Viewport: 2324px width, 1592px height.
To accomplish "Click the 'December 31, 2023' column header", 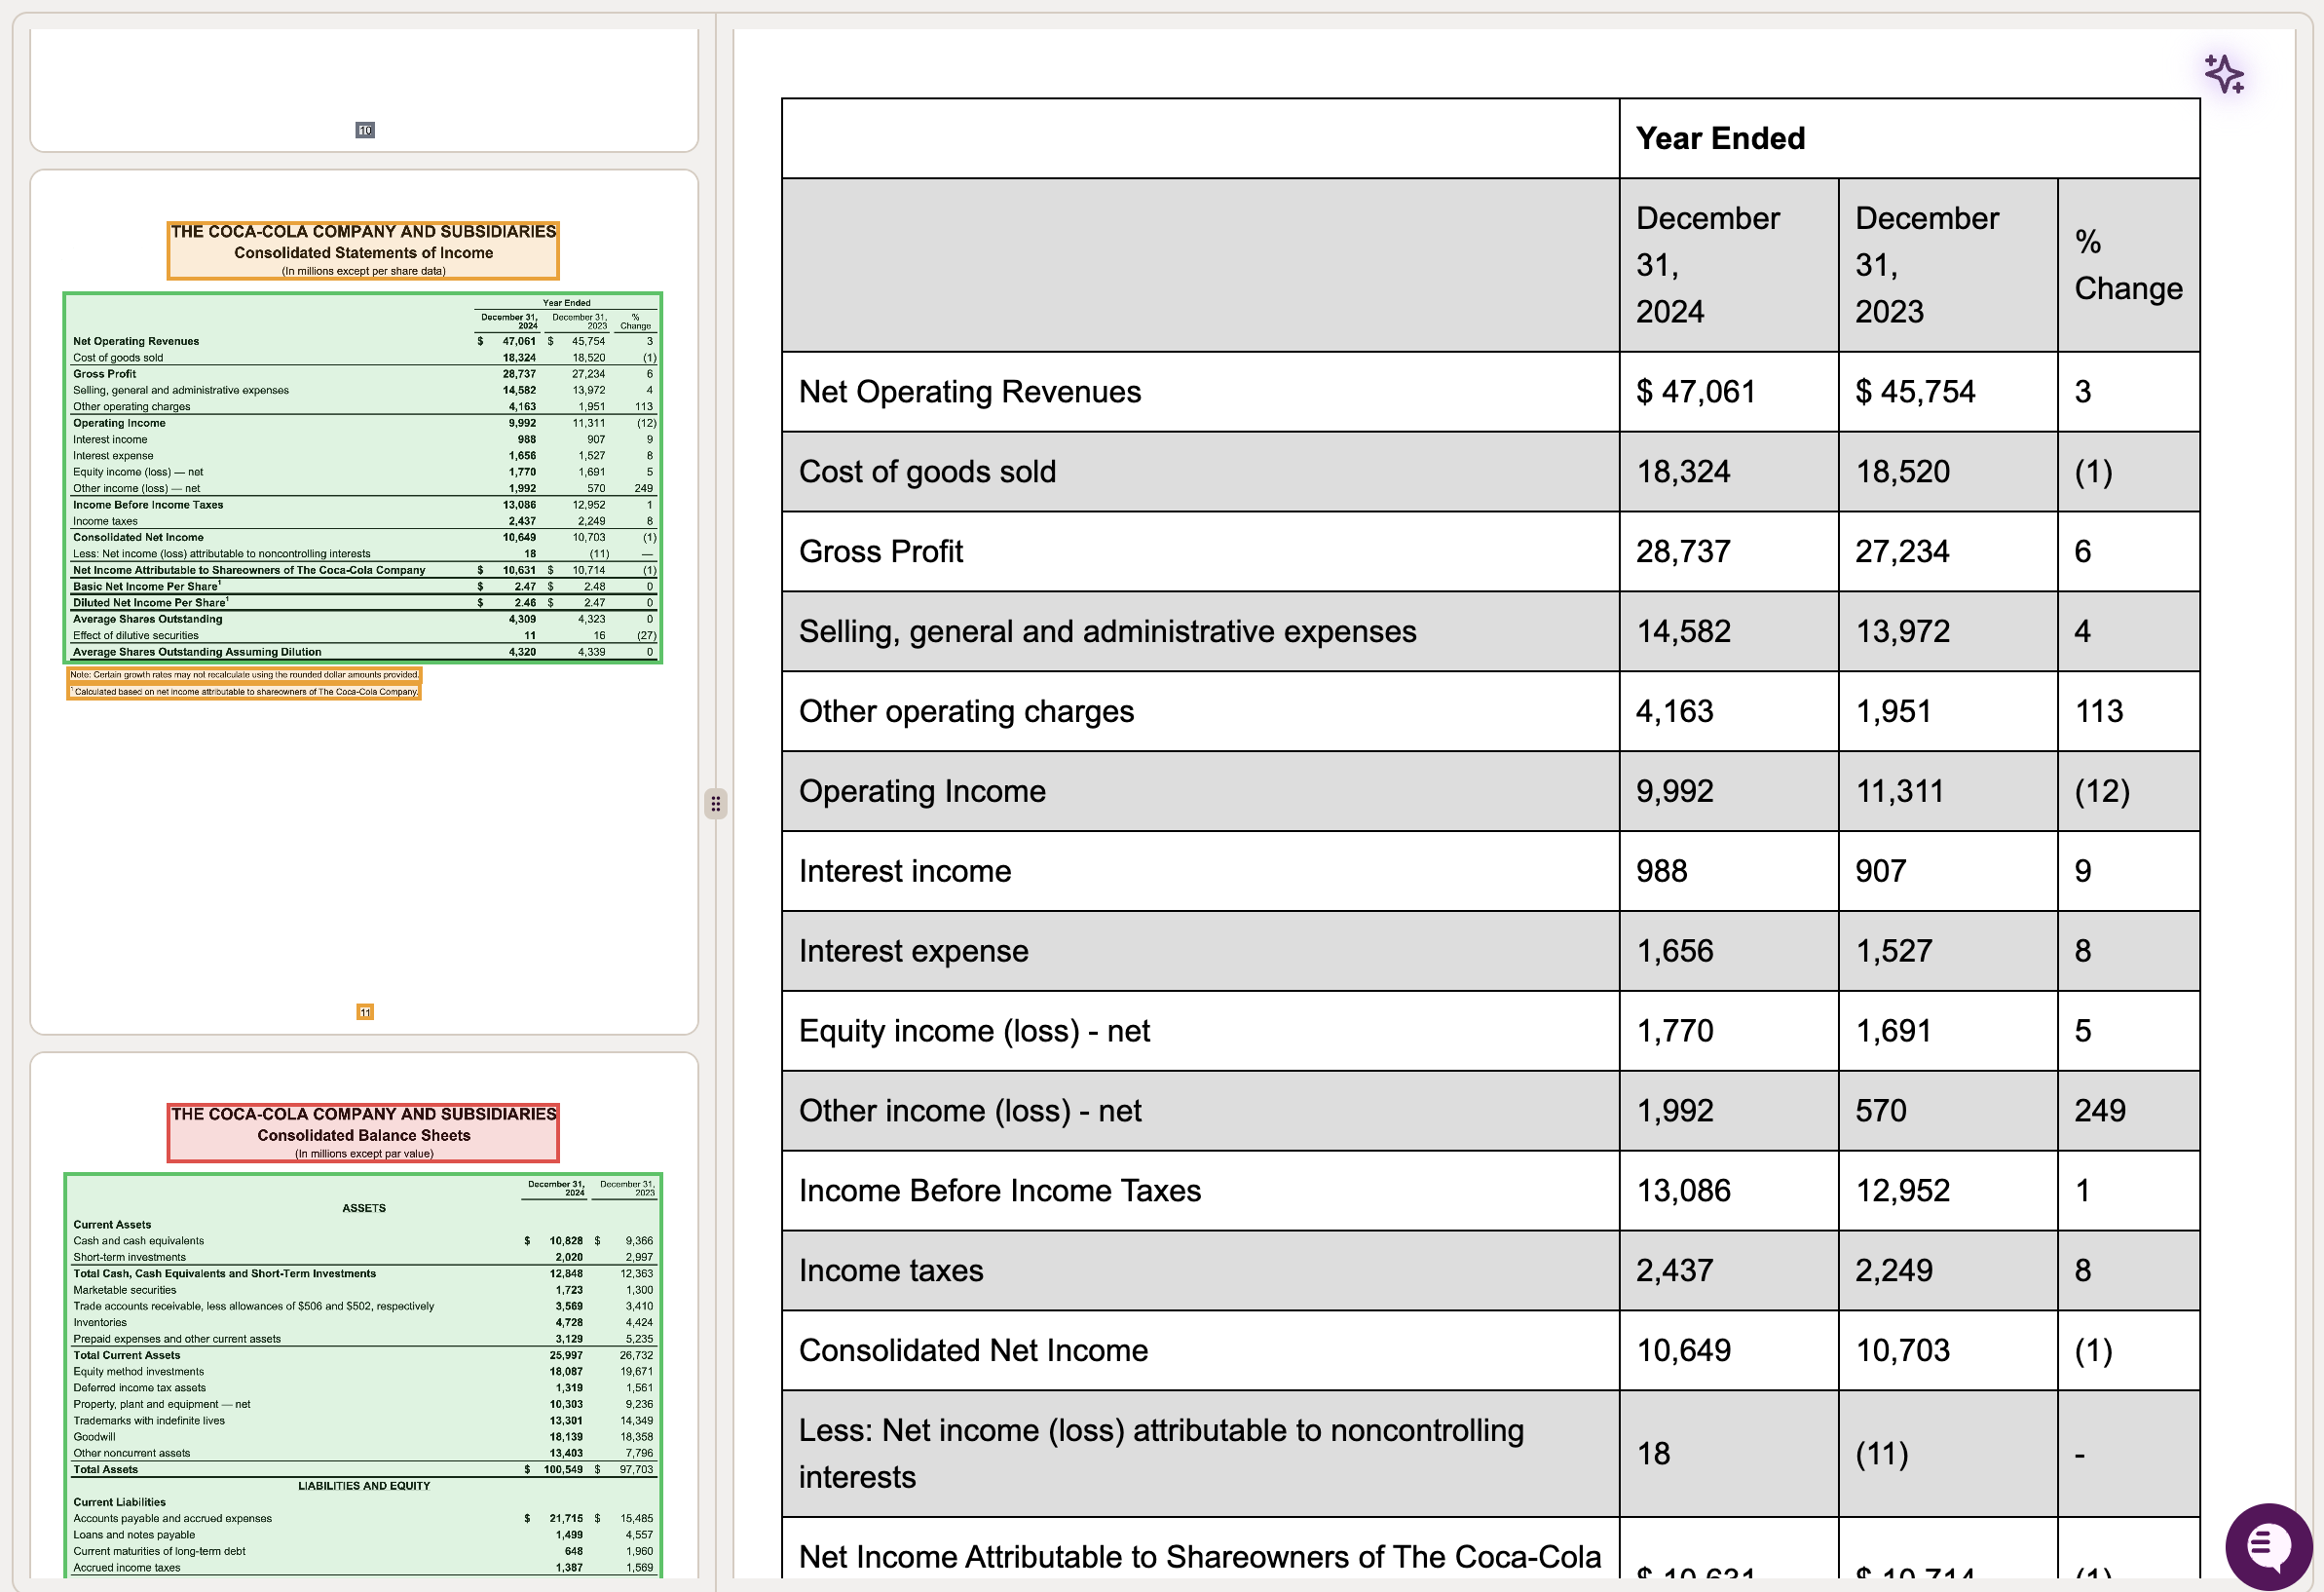I will click(1947, 265).
